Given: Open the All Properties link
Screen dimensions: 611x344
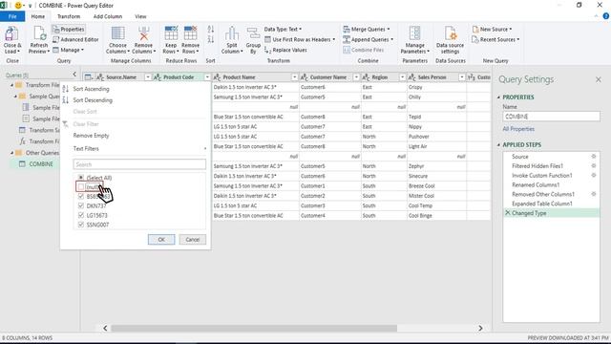Looking at the screenshot, I should (x=518, y=129).
